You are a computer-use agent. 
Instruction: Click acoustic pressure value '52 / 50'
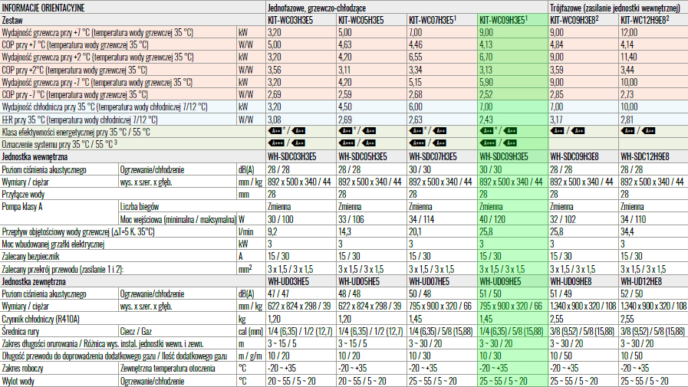631,294
